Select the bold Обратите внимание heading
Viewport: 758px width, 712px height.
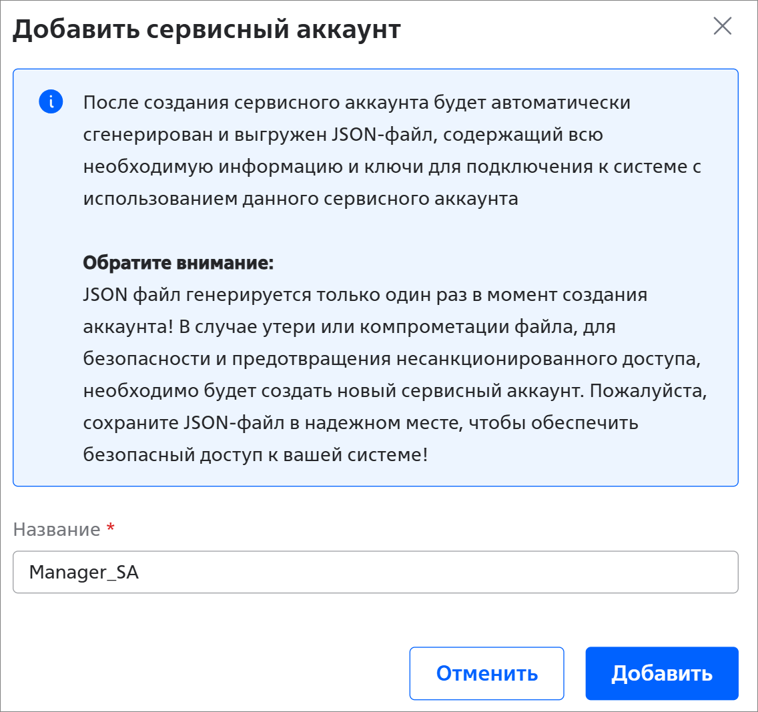[178, 263]
